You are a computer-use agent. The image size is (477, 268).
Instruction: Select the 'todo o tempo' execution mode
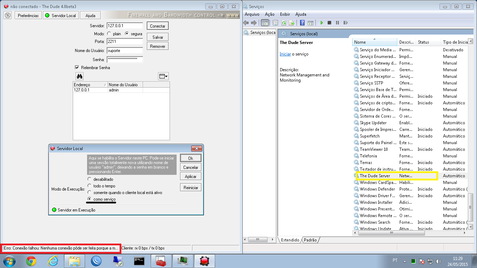90,186
